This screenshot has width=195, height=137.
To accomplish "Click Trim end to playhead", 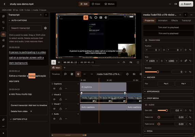I will pos(168,33).
